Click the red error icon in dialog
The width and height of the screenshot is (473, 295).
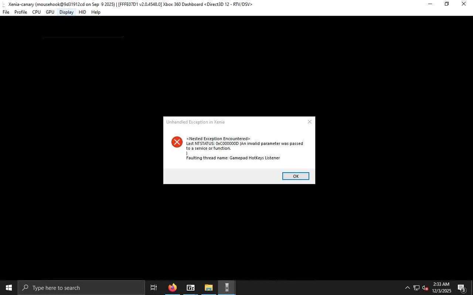[177, 142]
